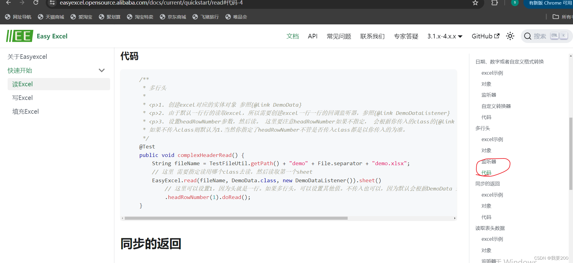573x263 pixels.
Task: Click the 搜索 search box
Action: pyautogui.click(x=546, y=36)
